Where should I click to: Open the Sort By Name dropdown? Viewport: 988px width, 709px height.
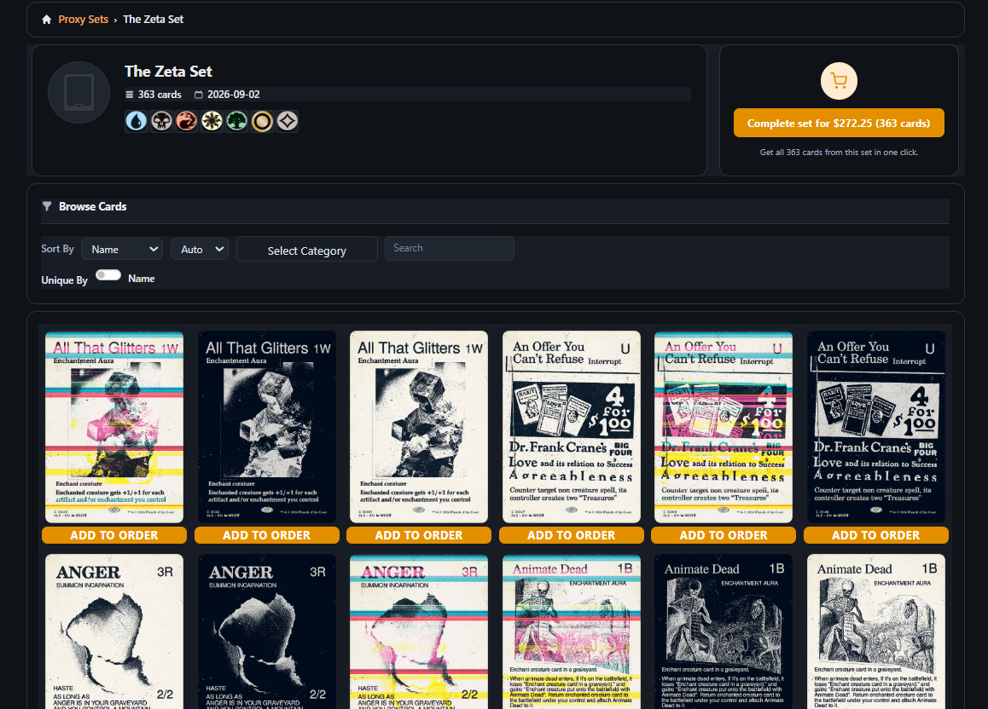click(122, 249)
